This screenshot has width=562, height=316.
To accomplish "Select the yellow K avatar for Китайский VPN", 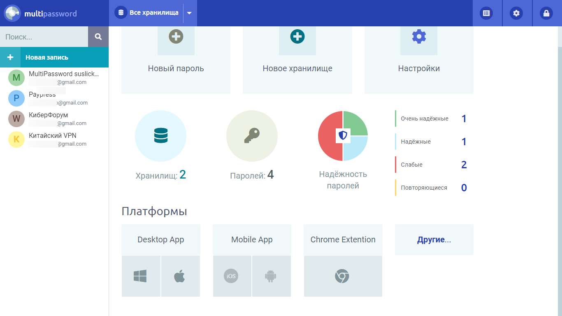I will point(16,139).
